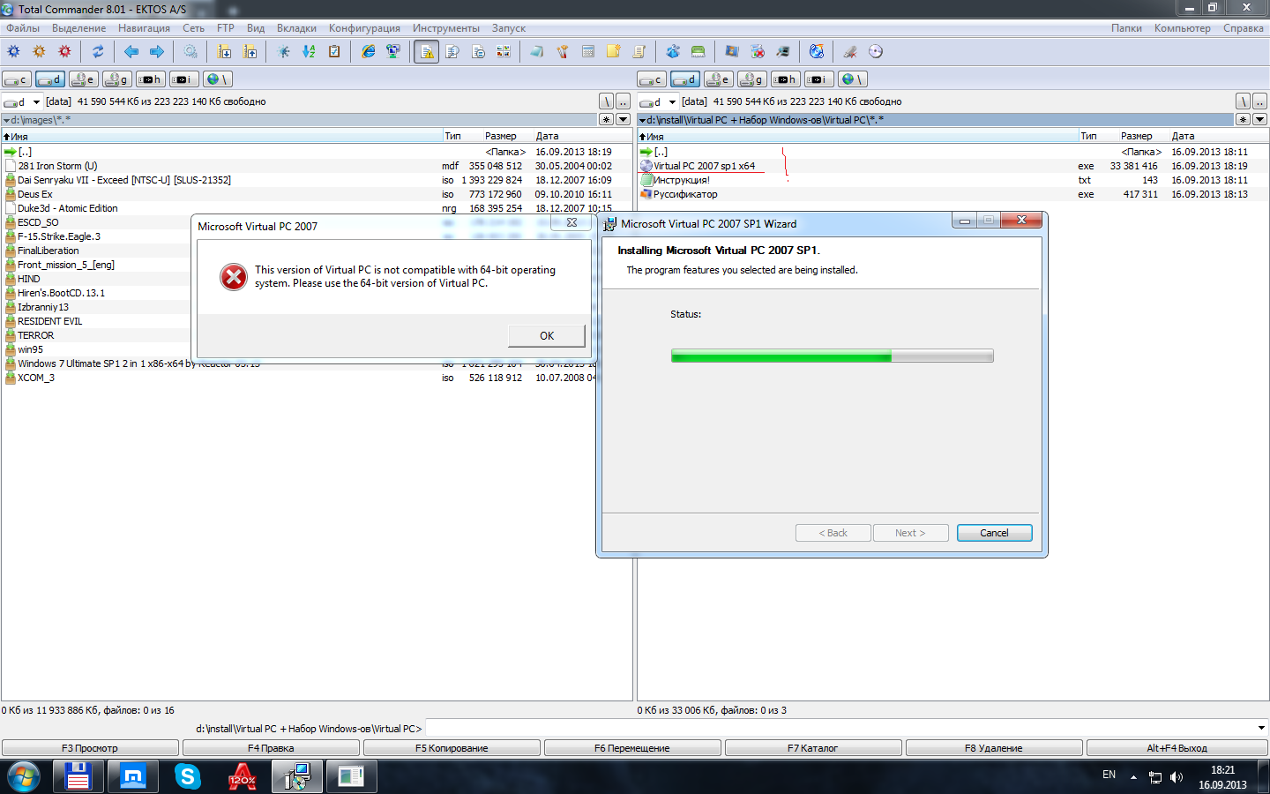Screen dimensions: 1270x794
Task: Click the A-Z sort toolbar icon
Action: 309,52
